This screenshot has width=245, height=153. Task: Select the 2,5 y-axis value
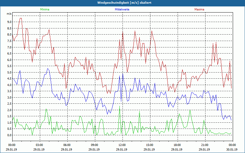(x=9, y=104)
